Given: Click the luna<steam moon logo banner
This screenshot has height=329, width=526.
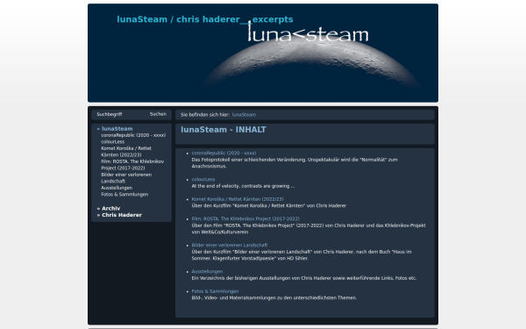Looking at the screenshot, I should pyautogui.click(x=263, y=53).
